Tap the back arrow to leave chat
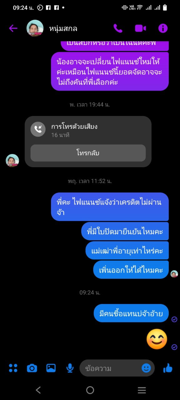 13,28
